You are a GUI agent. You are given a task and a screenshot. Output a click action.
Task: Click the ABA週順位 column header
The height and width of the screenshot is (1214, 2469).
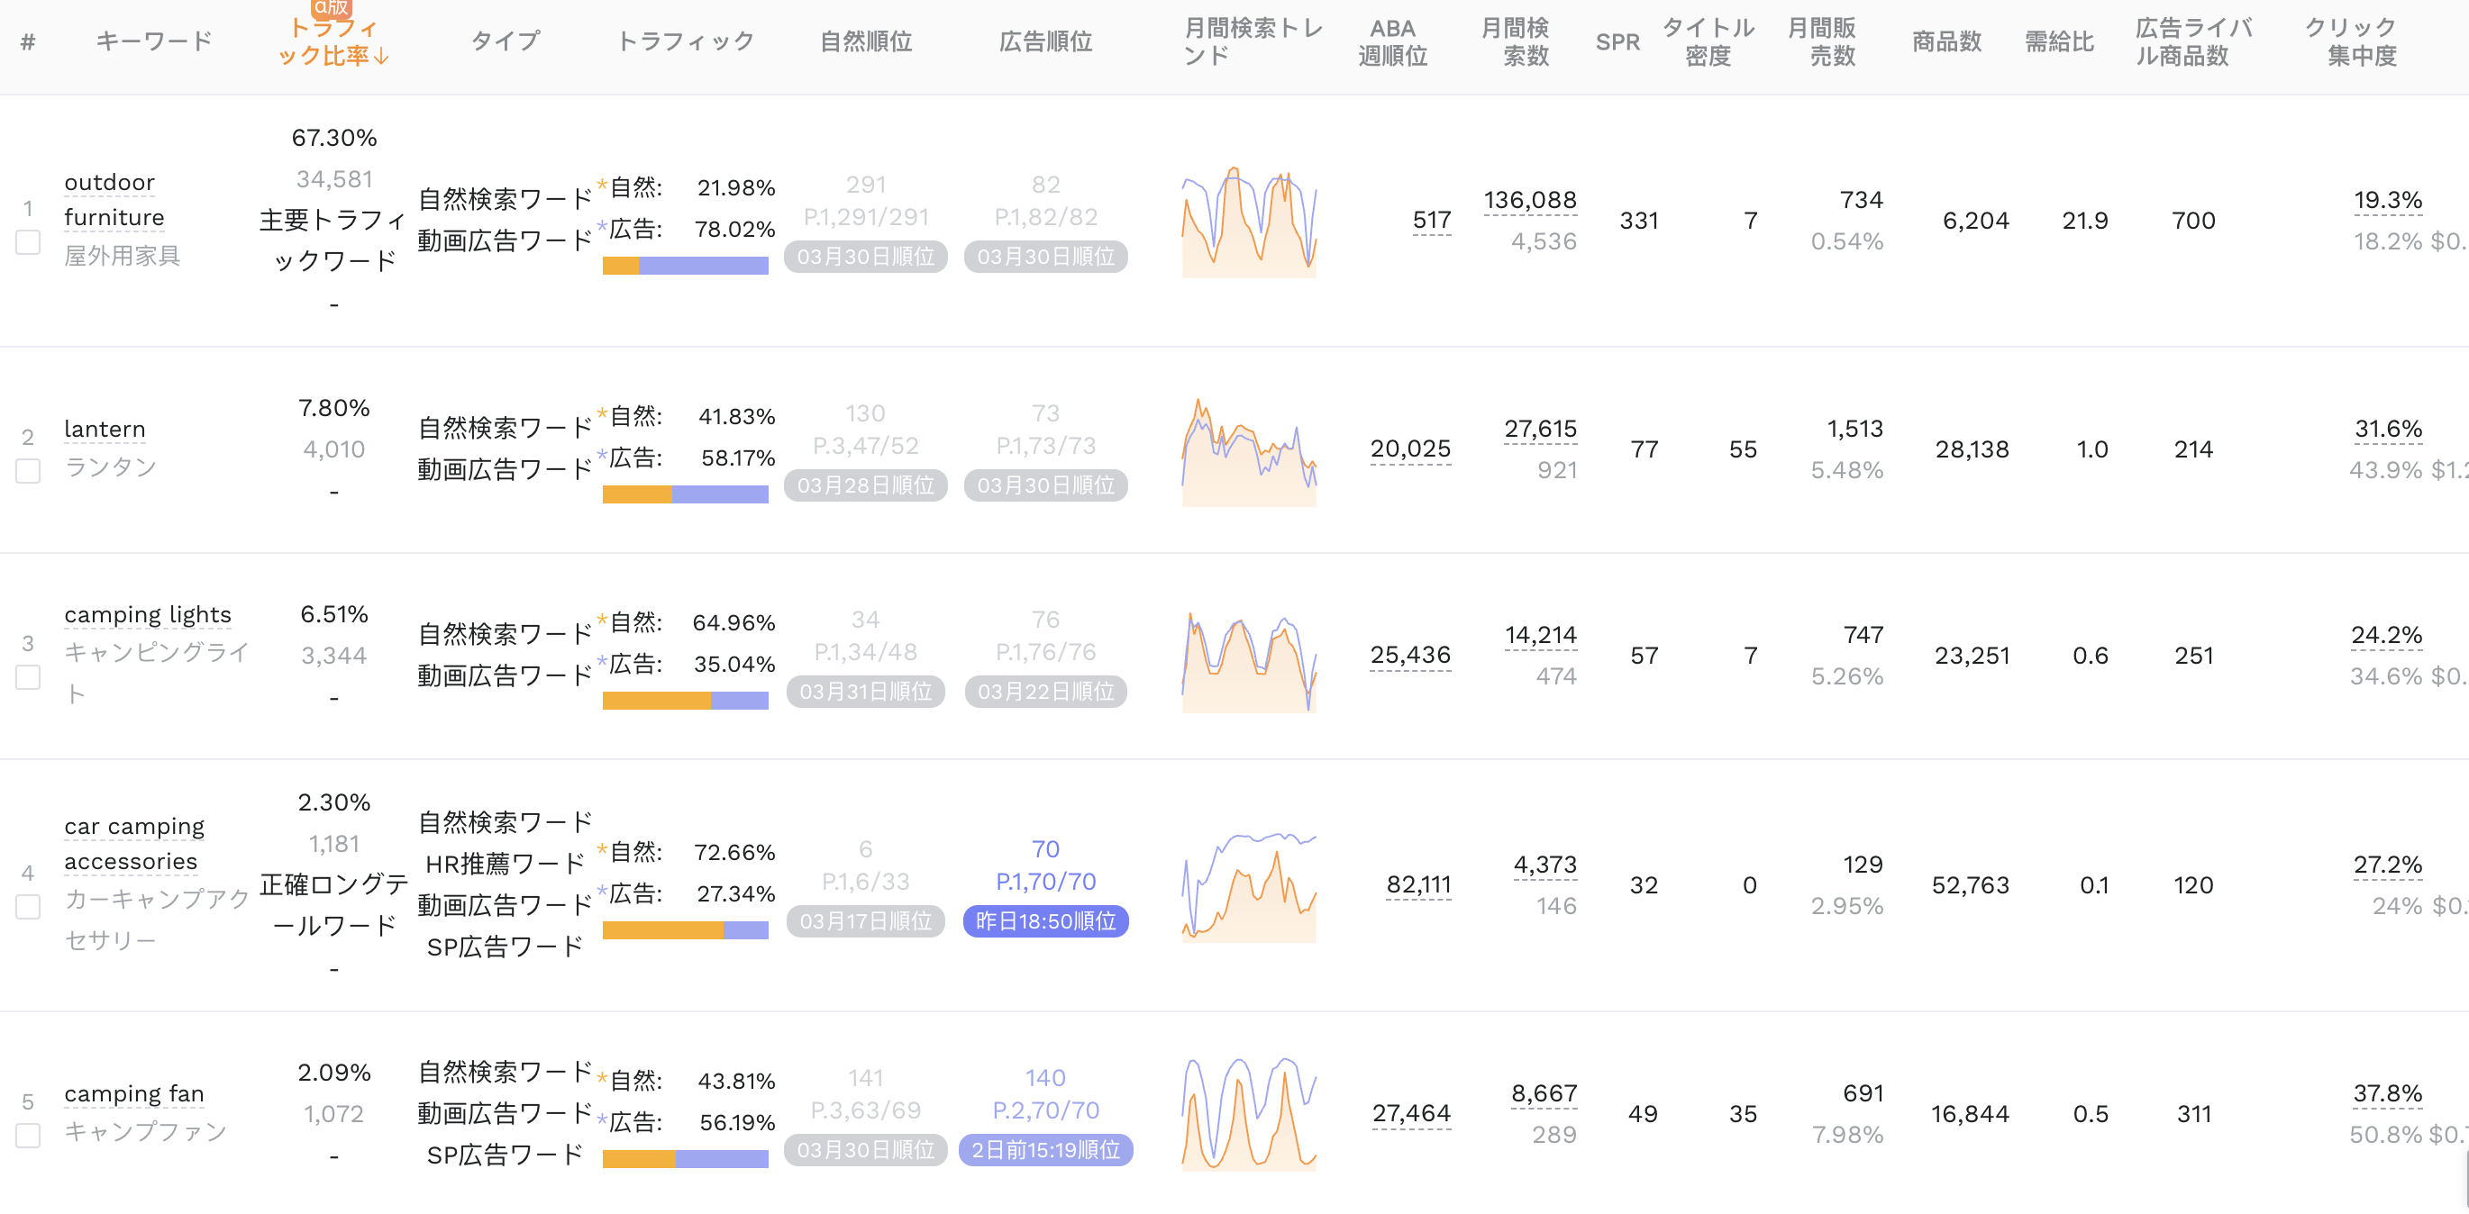[x=1393, y=42]
